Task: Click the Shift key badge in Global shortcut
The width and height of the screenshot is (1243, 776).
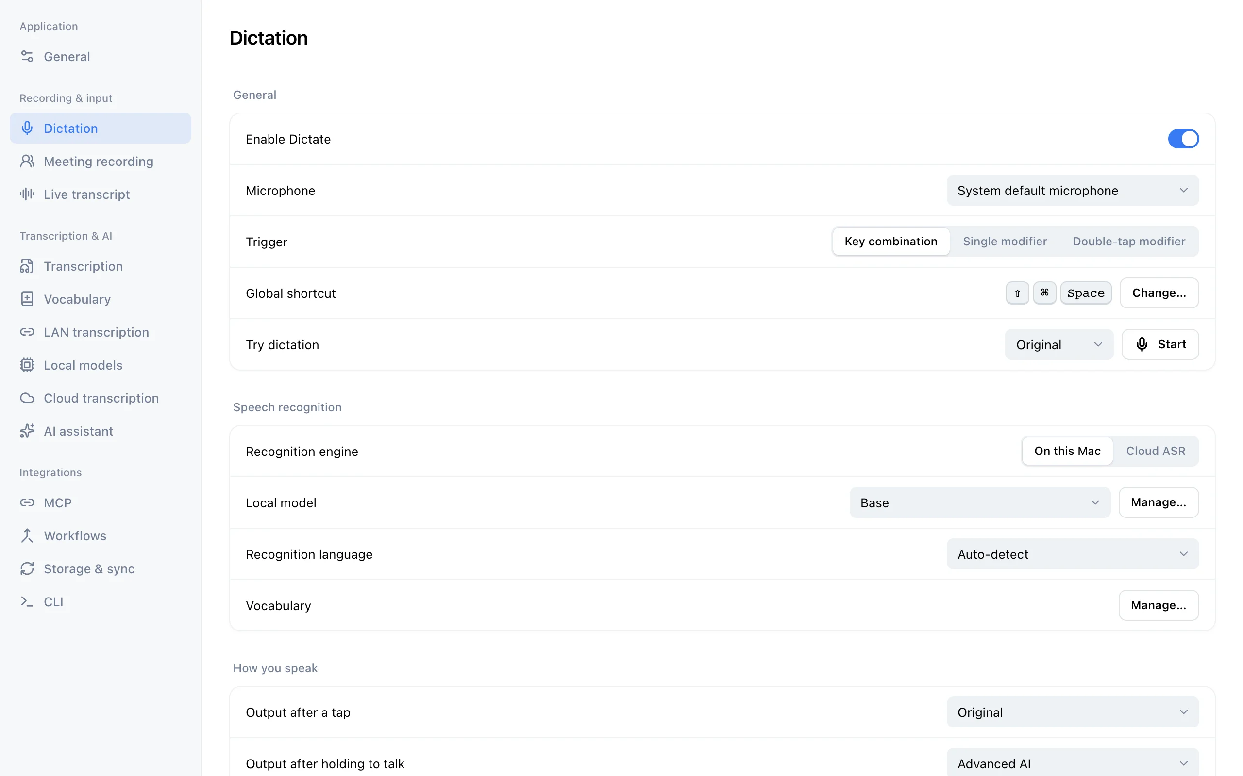Action: [1018, 293]
